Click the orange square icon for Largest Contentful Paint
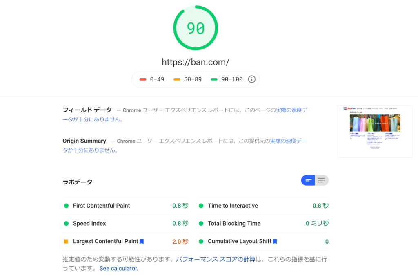Screen dimensions: 418x276 point(66,242)
